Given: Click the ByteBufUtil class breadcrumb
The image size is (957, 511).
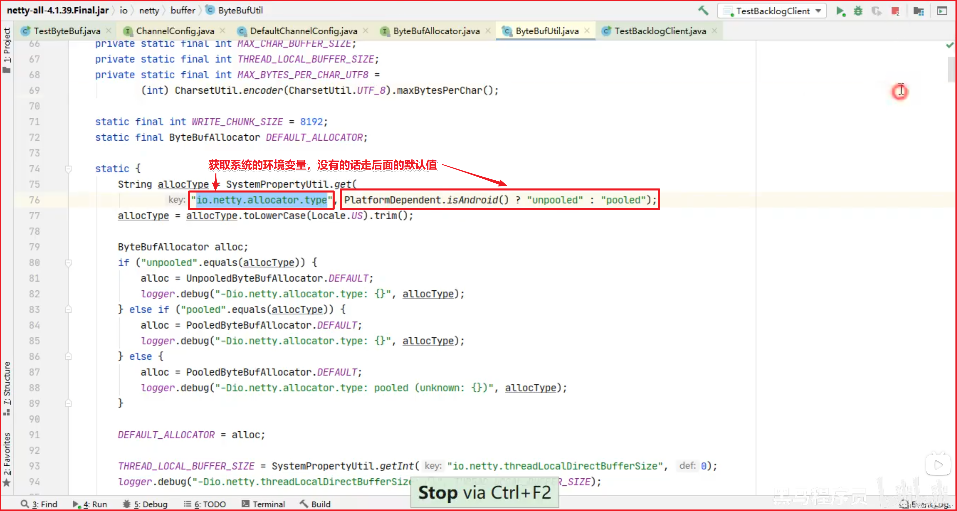Looking at the screenshot, I should coord(234,10).
